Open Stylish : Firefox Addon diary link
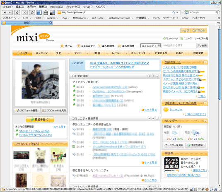The width and height of the screenshot is (222, 192). 34,131
